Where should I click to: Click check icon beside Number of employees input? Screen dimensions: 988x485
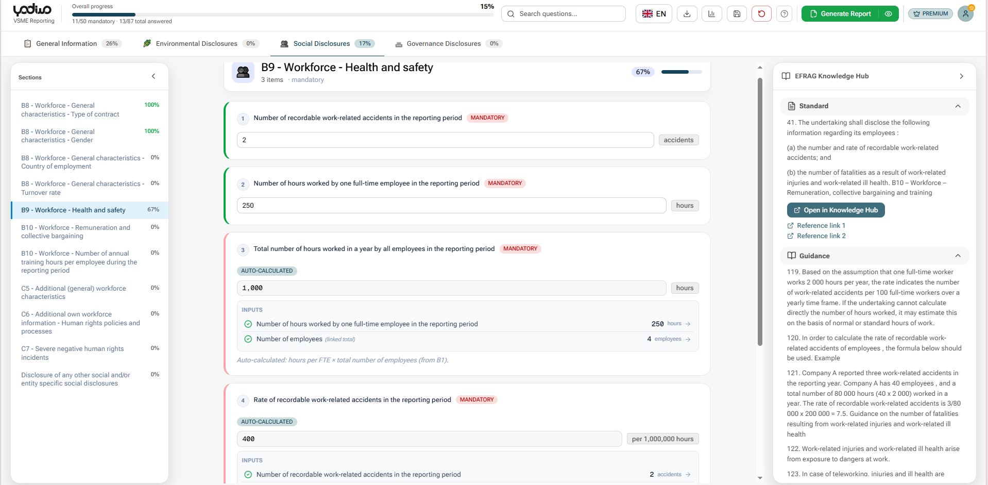(248, 339)
